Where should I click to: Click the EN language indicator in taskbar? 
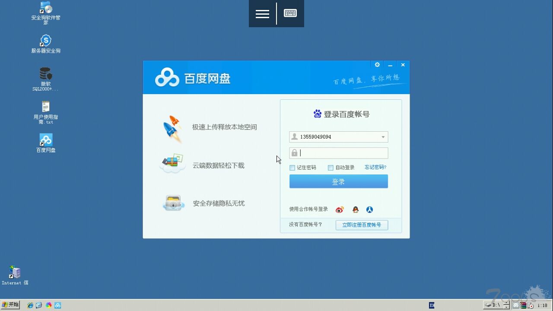tap(432, 305)
